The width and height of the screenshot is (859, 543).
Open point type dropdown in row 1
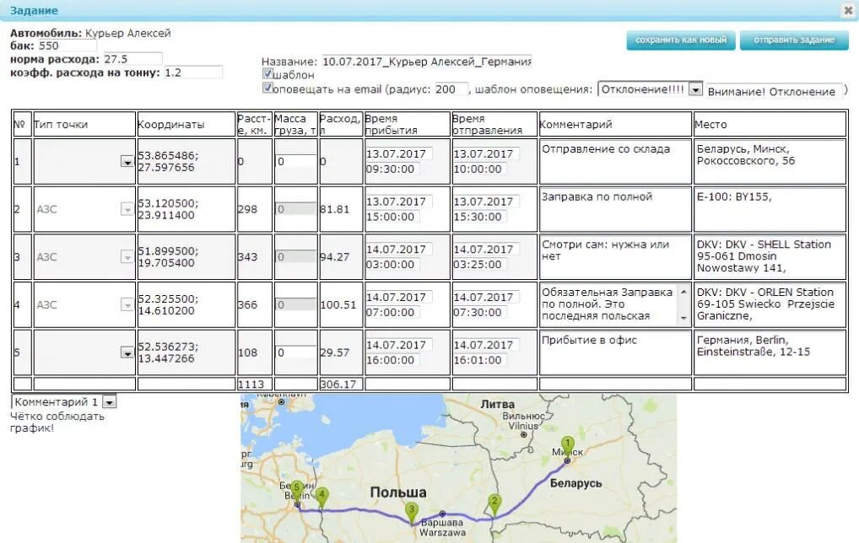[127, 162]
